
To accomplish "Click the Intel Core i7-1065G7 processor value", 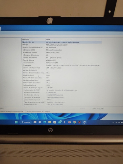I will click(73, 65).
